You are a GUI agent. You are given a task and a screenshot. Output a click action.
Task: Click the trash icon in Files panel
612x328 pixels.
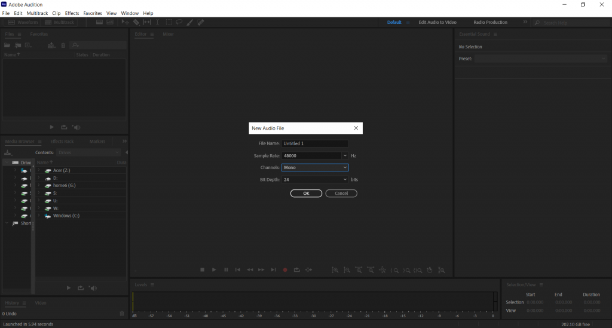click(x=63, y=45)
